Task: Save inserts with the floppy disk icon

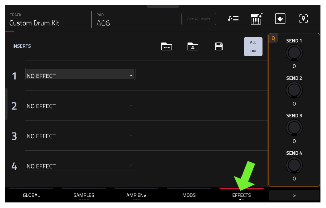Action: pos(219,46)
